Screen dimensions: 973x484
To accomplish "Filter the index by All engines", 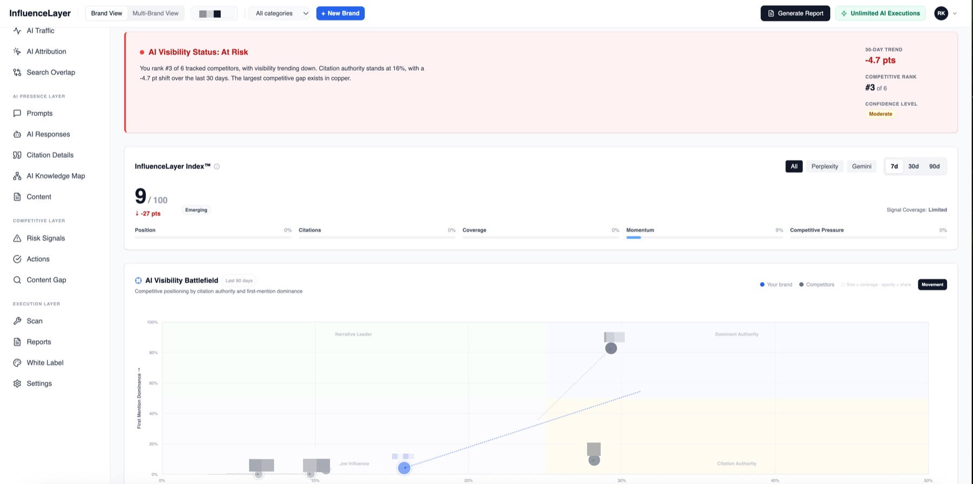I will click(794, 166).
